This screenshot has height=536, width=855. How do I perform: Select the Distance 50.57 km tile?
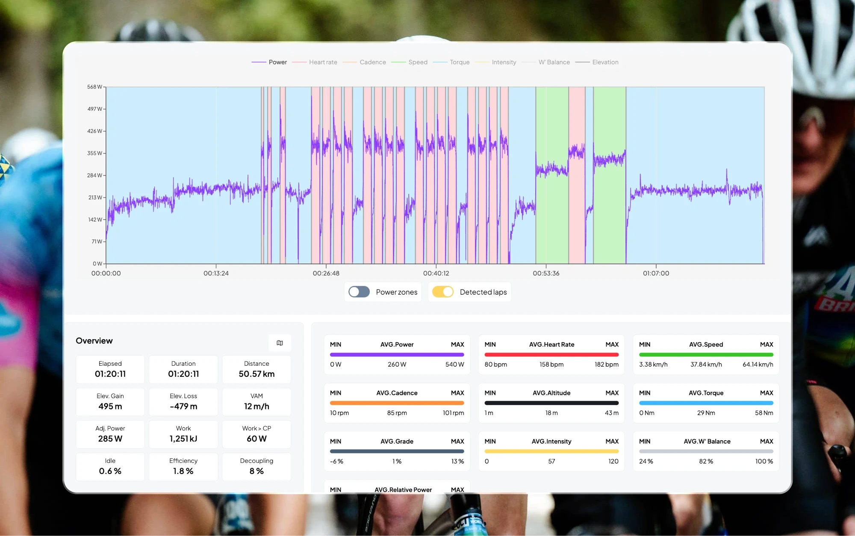click(256, 369)
